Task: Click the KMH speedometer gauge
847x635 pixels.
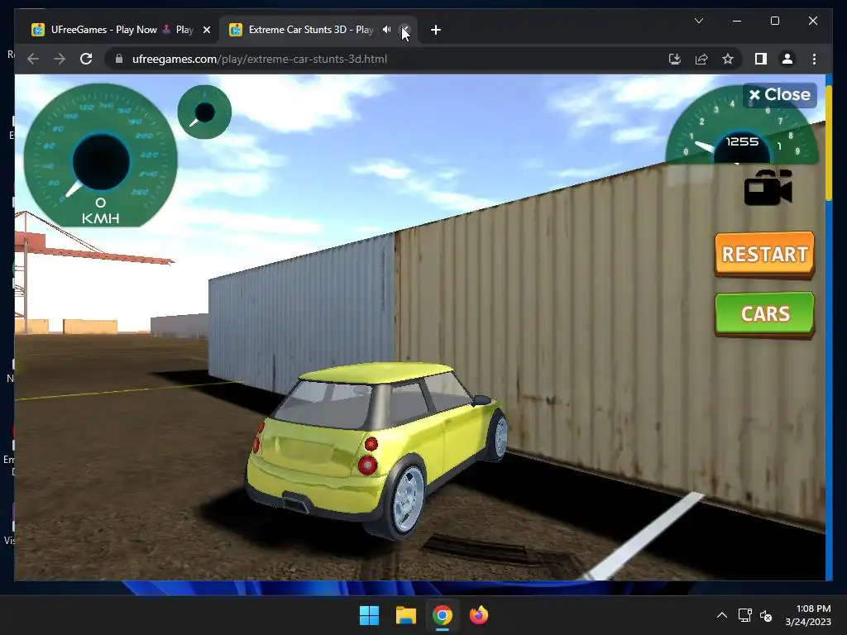Action: [100, 155]
